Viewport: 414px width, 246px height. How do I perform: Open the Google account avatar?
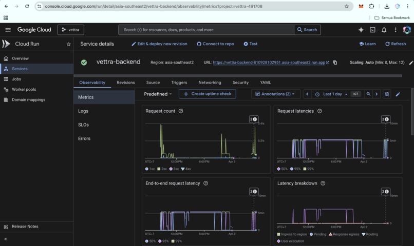(407, 30)
